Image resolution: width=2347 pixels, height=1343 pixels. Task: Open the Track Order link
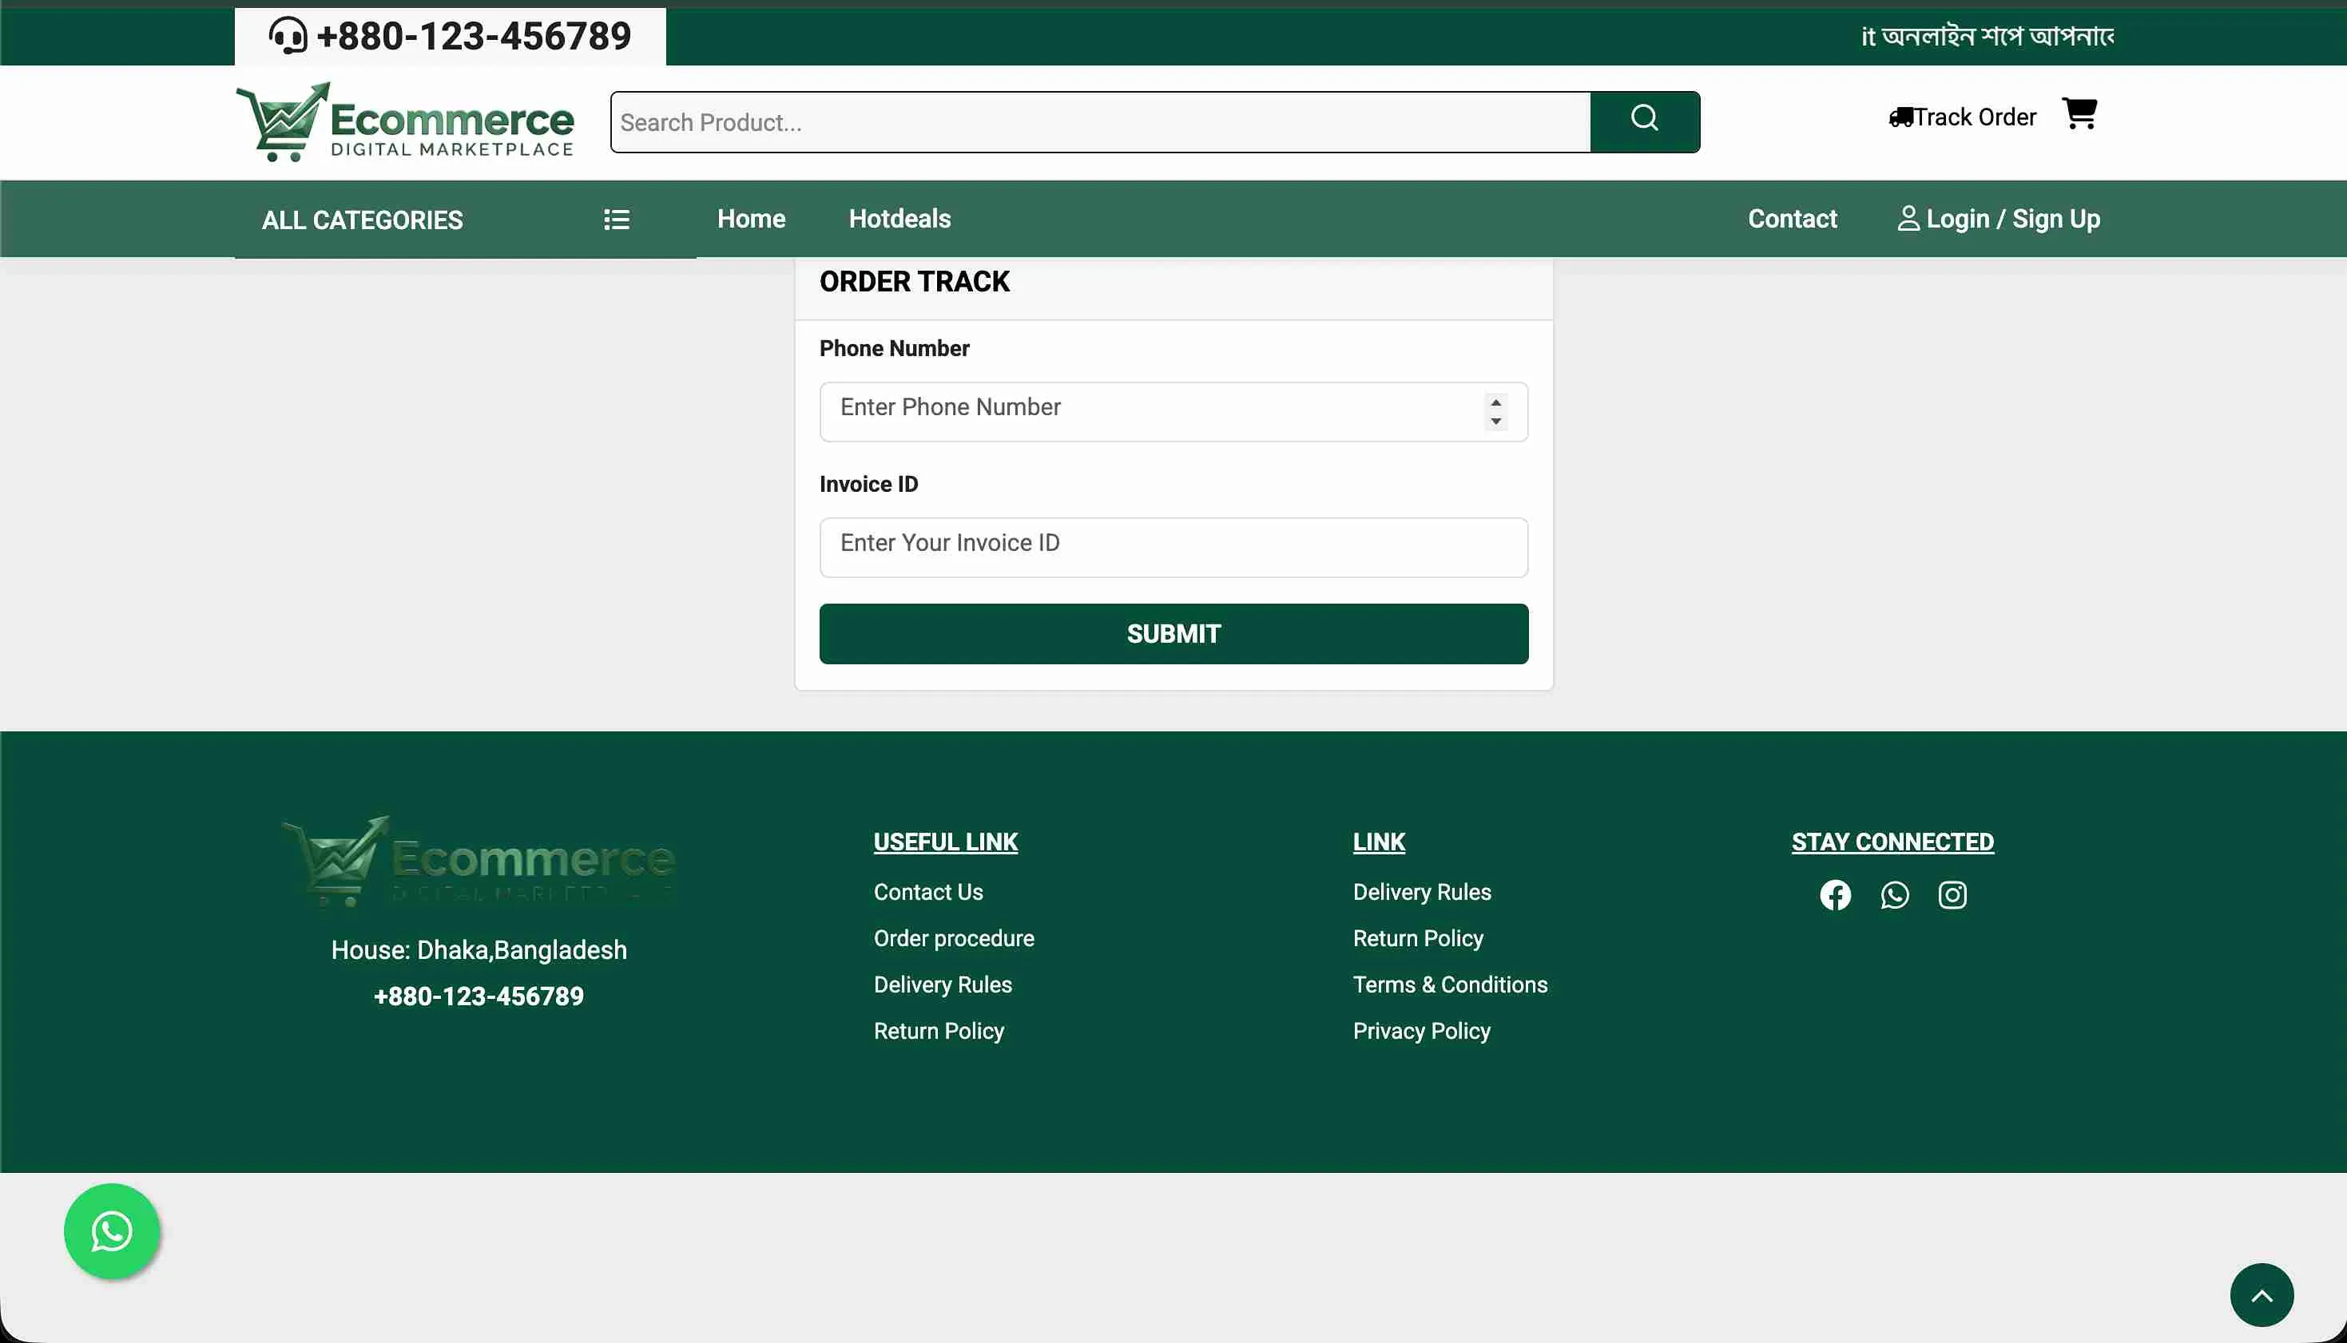[x=1962, y=117]
